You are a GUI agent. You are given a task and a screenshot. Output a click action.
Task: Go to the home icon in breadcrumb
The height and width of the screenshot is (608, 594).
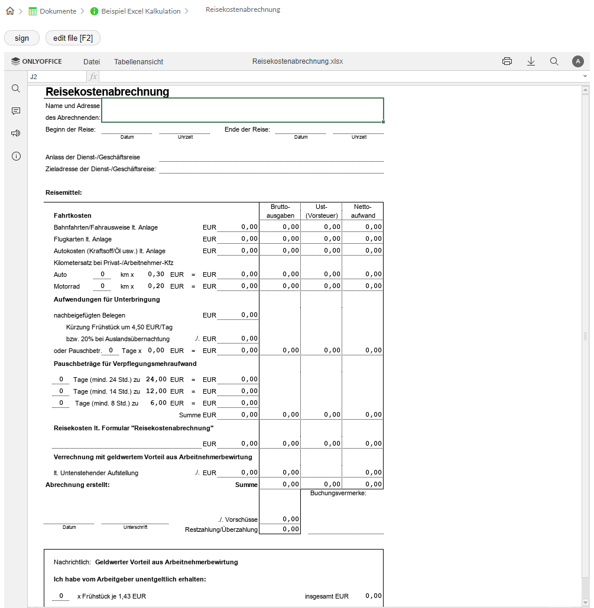coord(10,11)
